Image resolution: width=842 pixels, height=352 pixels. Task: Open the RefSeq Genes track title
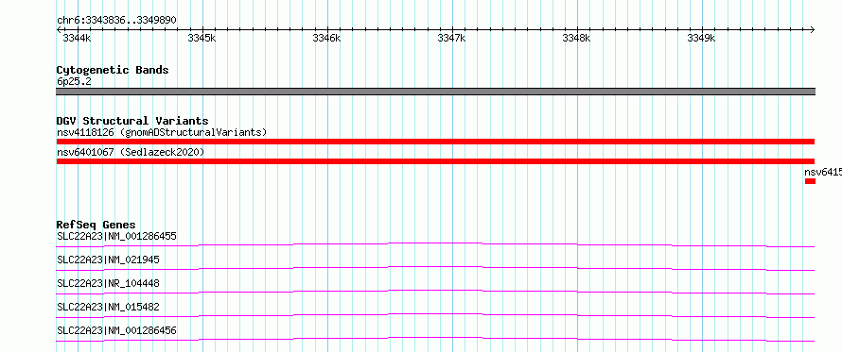coord(96,225)
